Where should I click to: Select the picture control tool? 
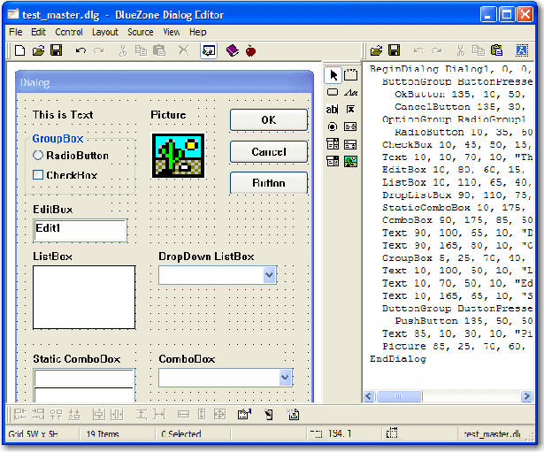351,161
